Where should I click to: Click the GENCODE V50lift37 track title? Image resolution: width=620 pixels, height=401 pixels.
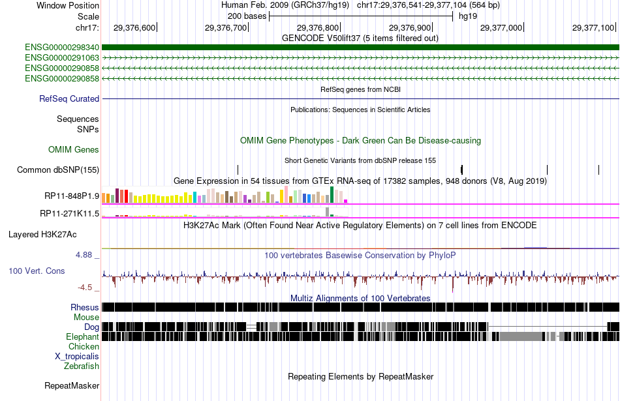(360, 38)
